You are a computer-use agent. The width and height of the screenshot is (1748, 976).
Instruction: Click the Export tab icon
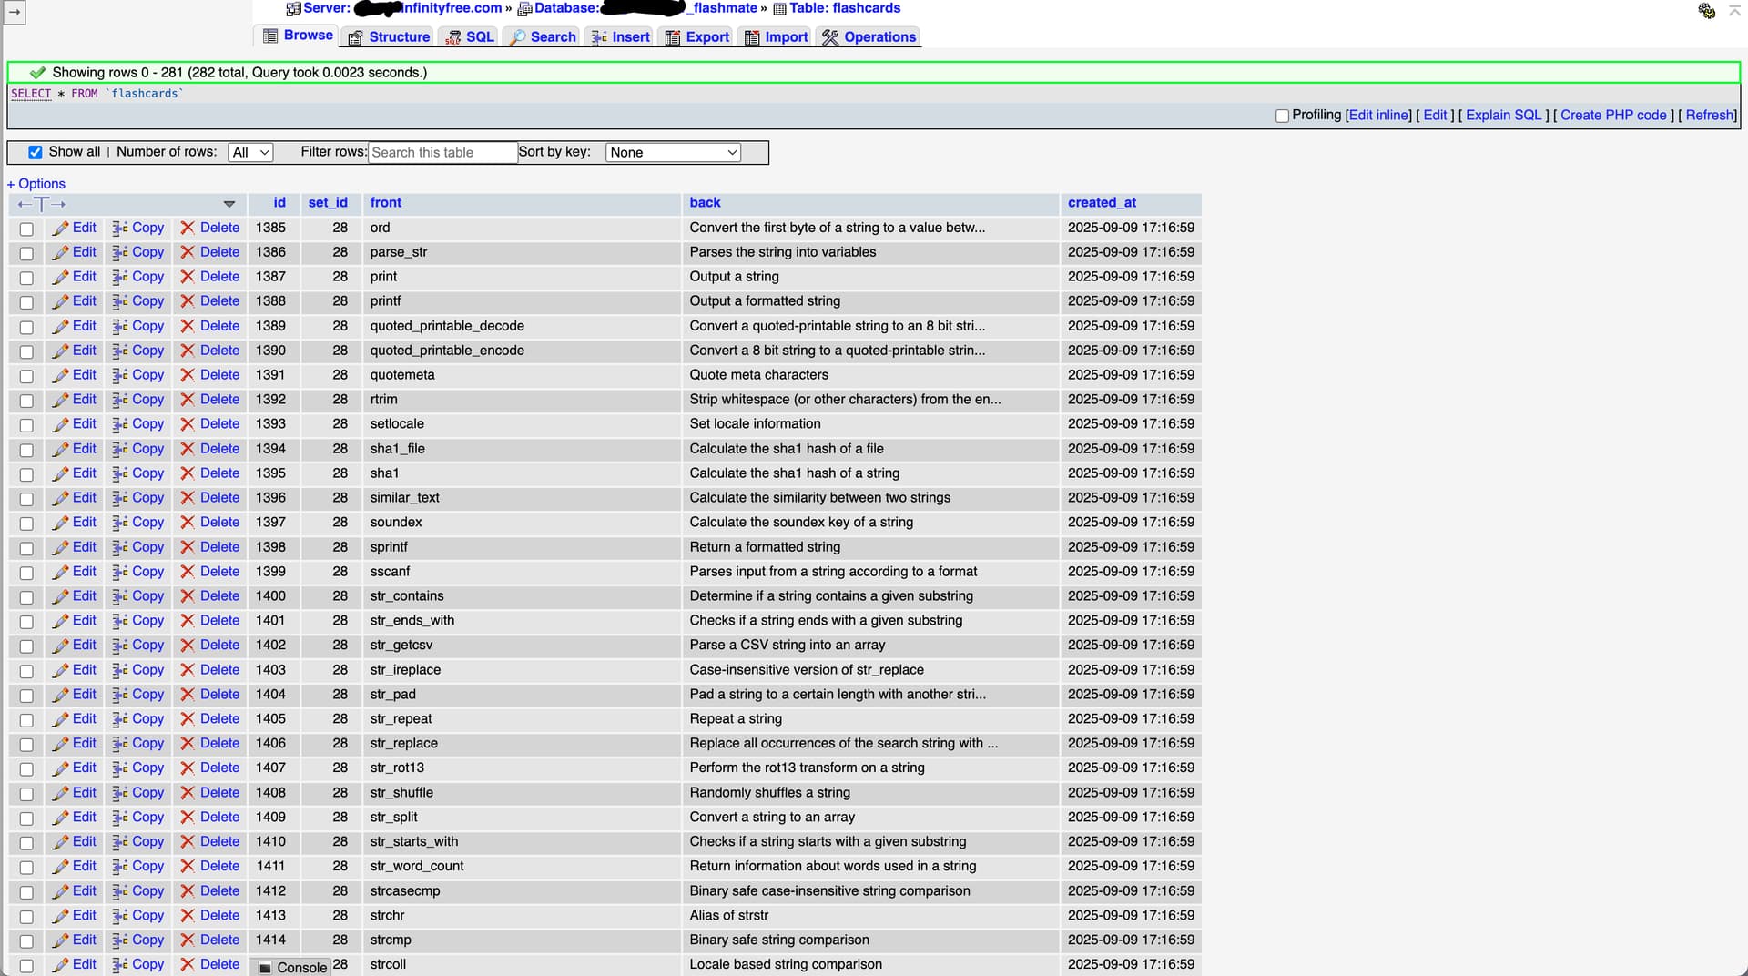click(x=673, y=37)
